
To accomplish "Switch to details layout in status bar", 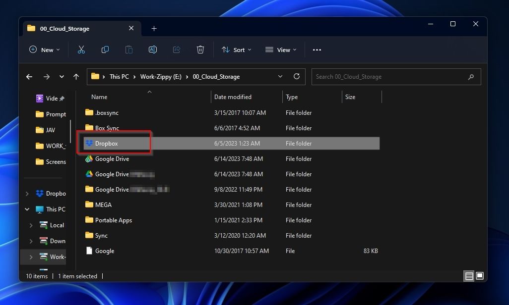I will [469, 276].
